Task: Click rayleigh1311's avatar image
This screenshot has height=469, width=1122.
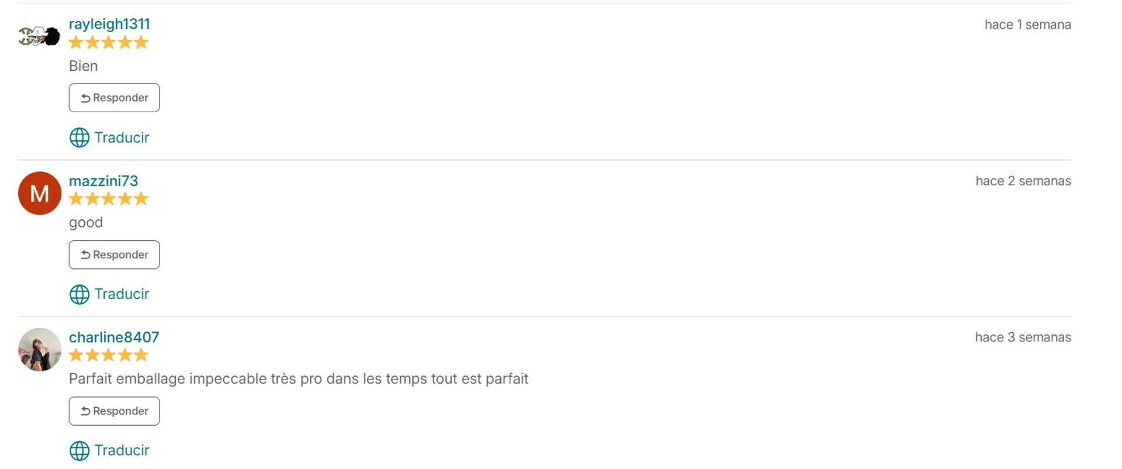Action: coord(39,36)
